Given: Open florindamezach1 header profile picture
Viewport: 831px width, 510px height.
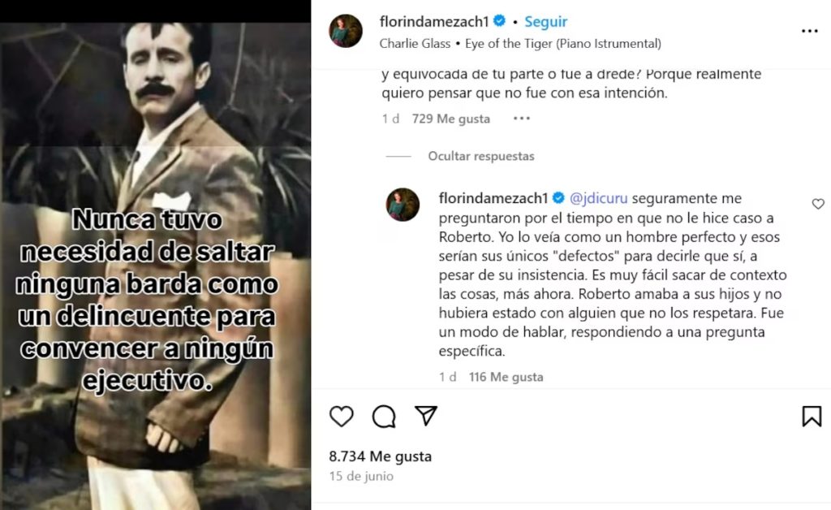Looking at the screenshot, I should click(346, 31).
